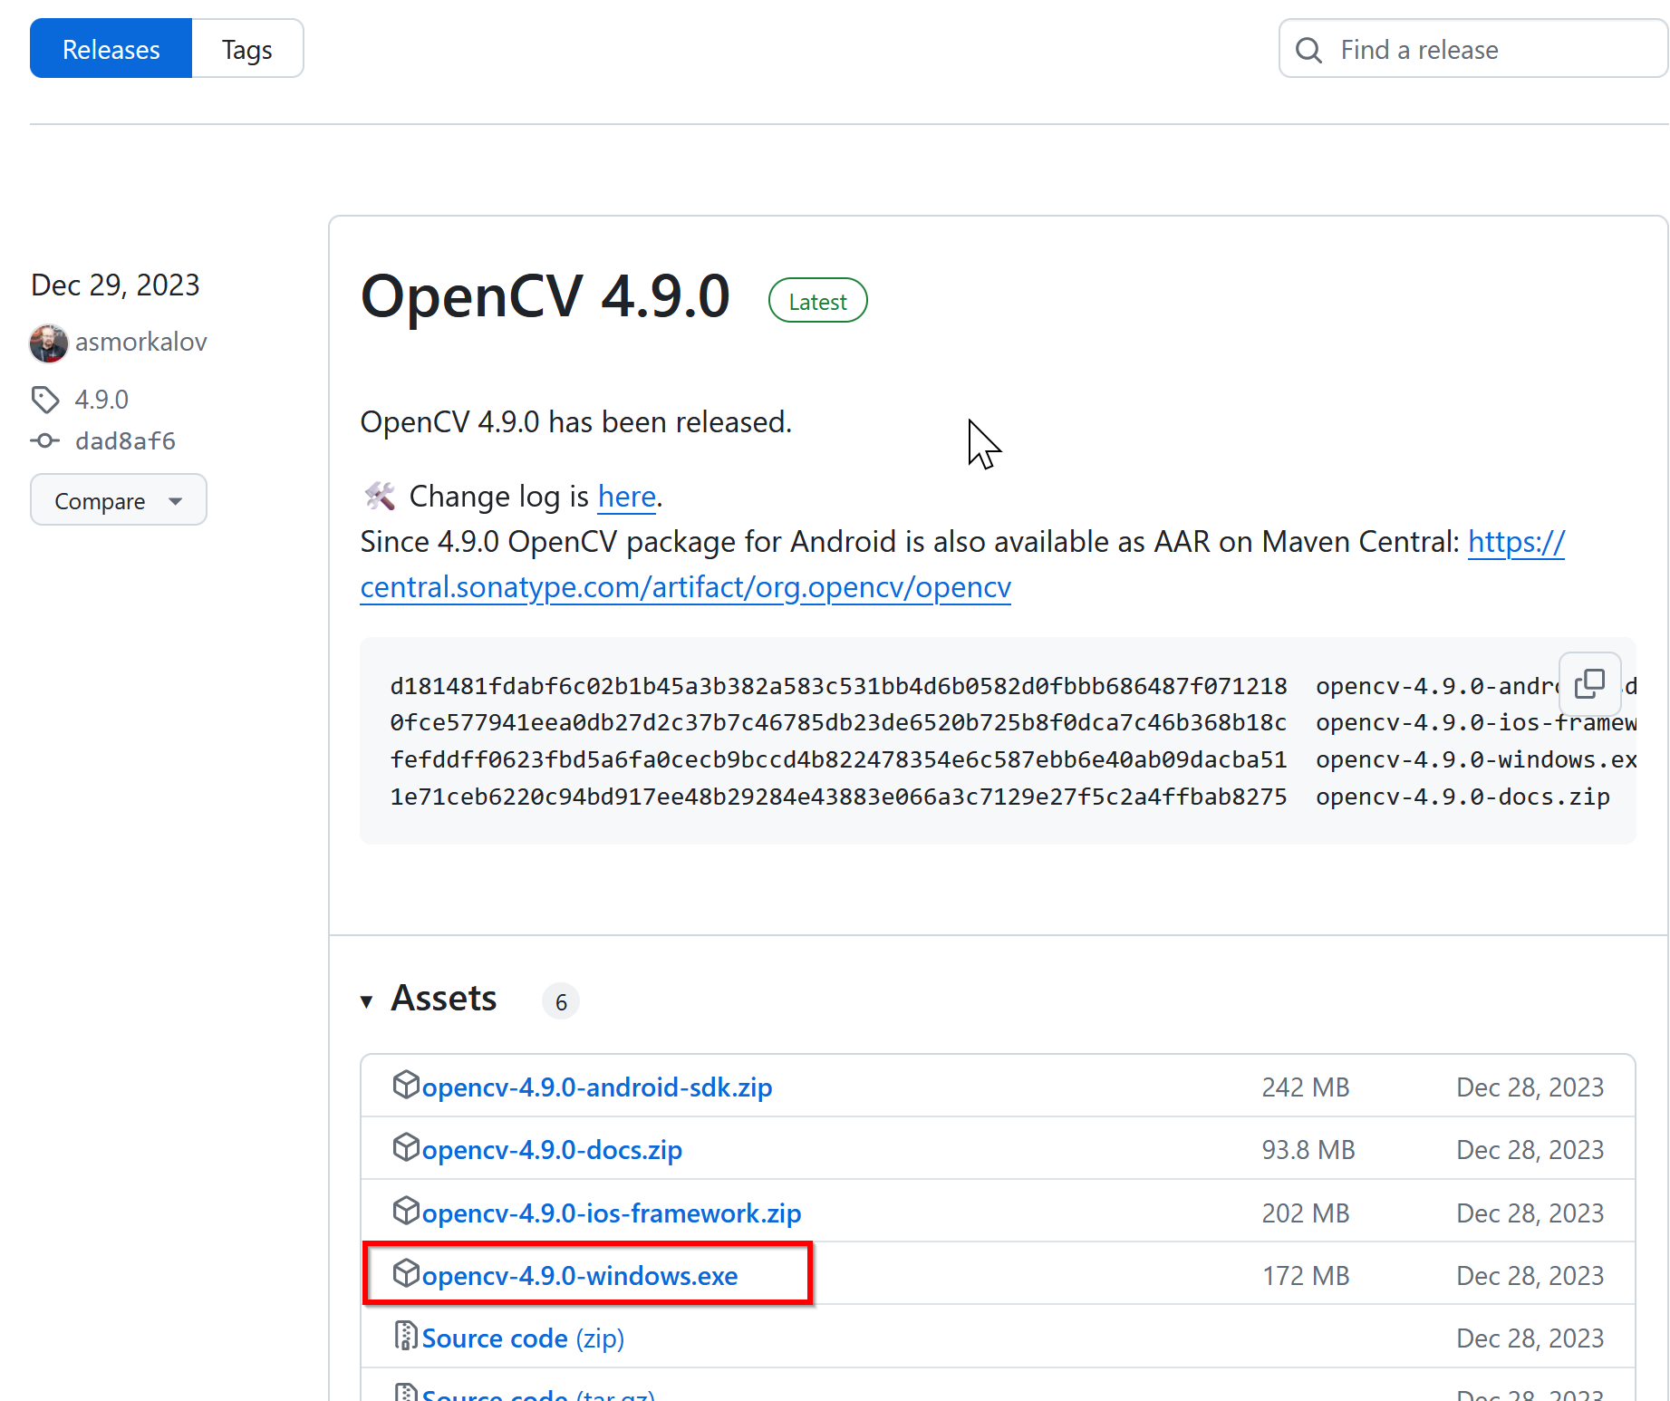Download Source code (zip)
Viewport: 1670px width, 1401px height.
(523, 1338)
